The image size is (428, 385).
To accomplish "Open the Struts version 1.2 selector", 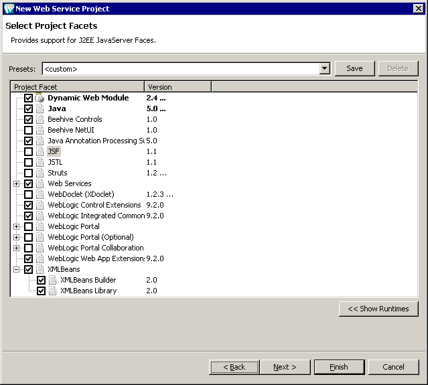I will pos(157,173).
